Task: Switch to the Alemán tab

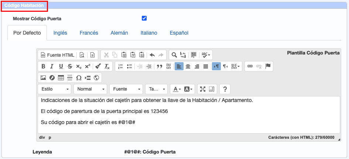Action: click(x=119, y=33)
